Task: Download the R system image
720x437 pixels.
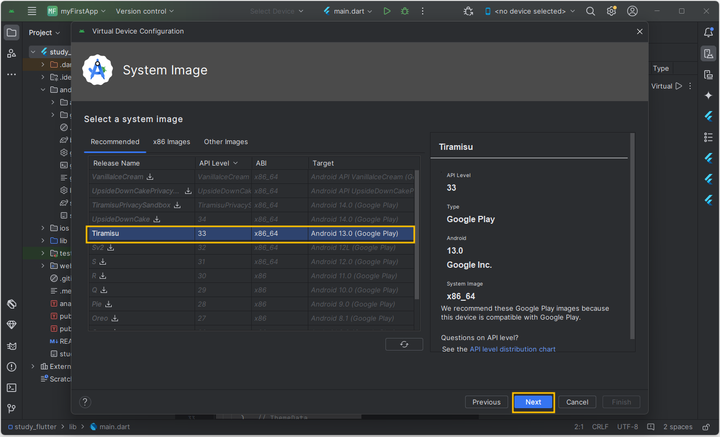Action: coord(103,276)
